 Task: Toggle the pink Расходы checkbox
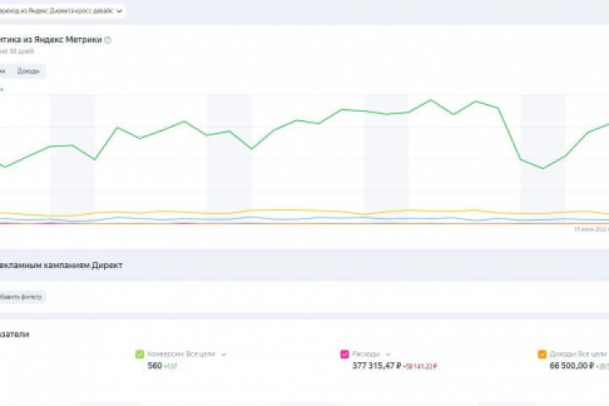(x=345, y=354)
